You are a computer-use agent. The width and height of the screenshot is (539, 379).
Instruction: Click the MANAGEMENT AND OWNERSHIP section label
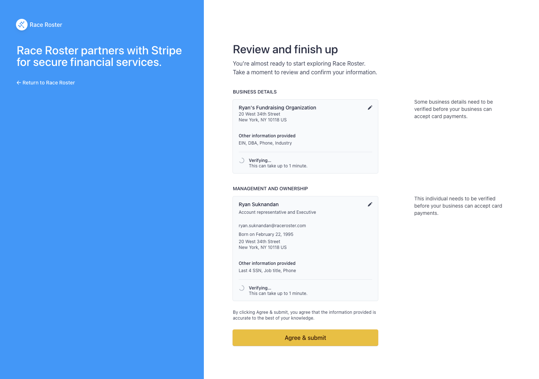point(270,189)
